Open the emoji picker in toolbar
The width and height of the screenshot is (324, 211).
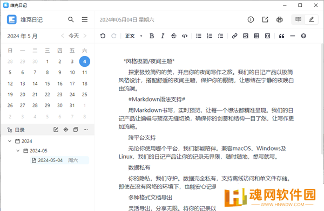click(x=303, y=36)
